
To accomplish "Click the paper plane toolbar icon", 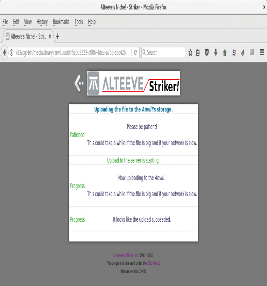I will tap(242, 52).
